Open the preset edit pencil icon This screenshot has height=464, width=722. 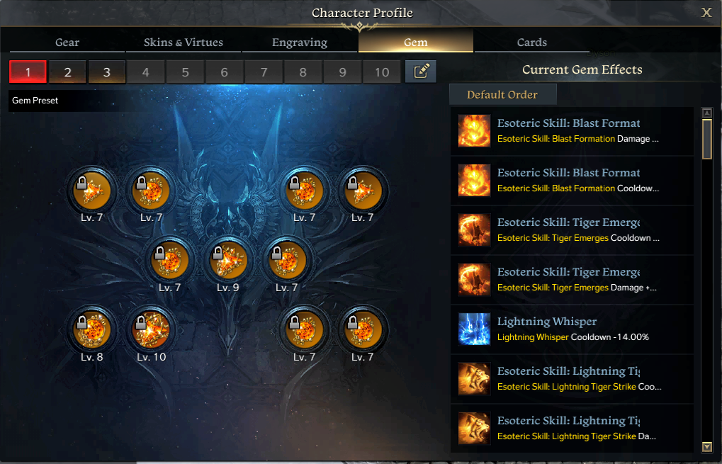click(421, 72)
